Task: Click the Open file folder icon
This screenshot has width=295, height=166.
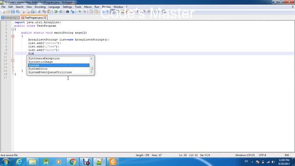Action: click(x=8, y=12)
